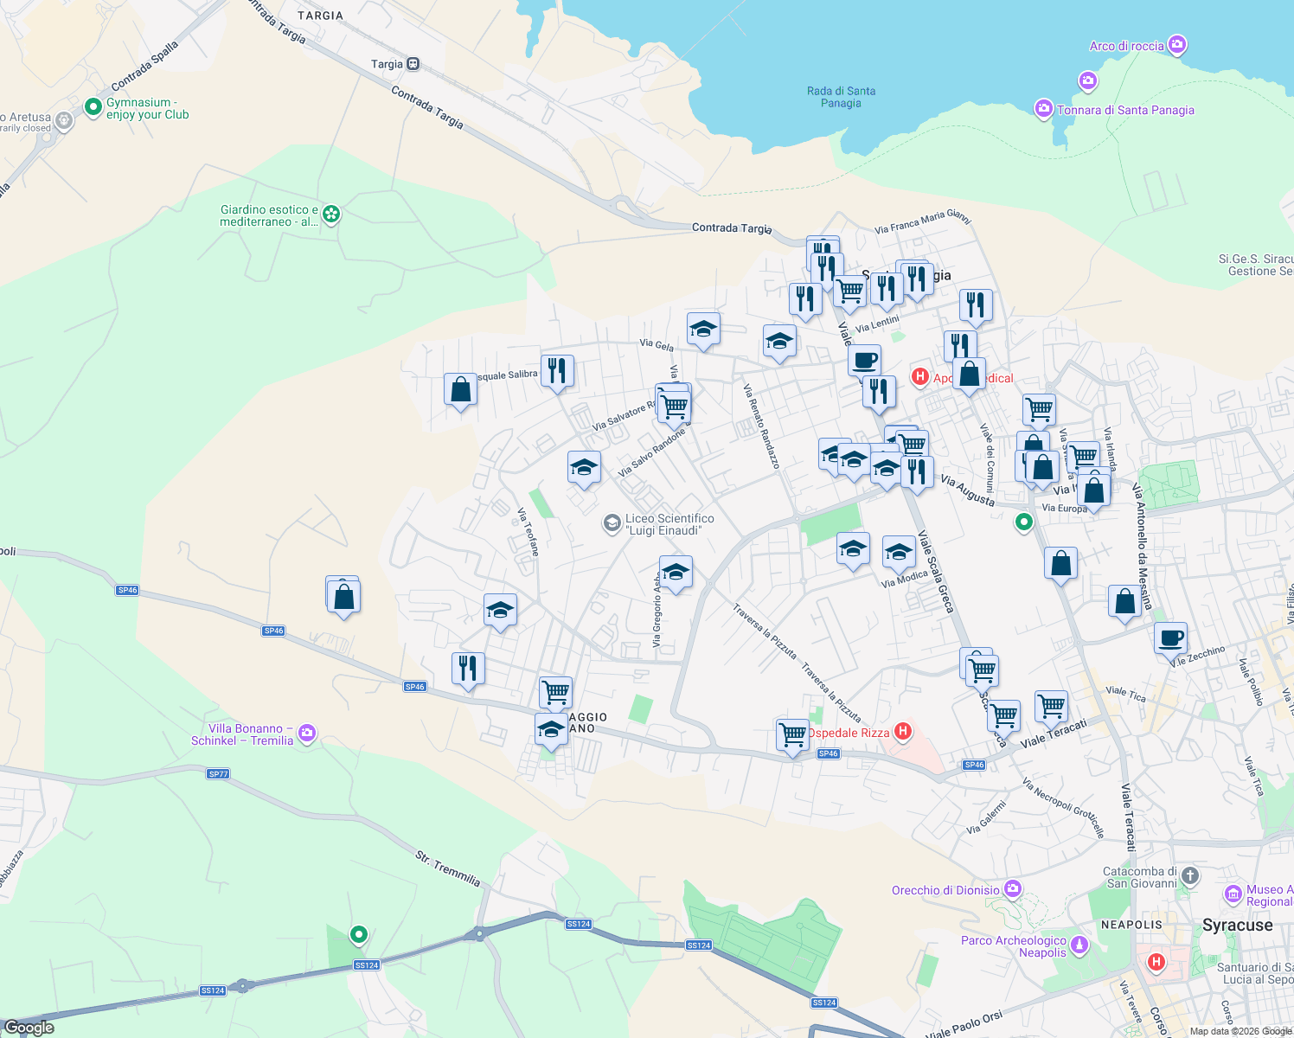Open the Catacomba di San Giovanni church marker
Screen dimensions: 1294x1038
pos(1189,877)
